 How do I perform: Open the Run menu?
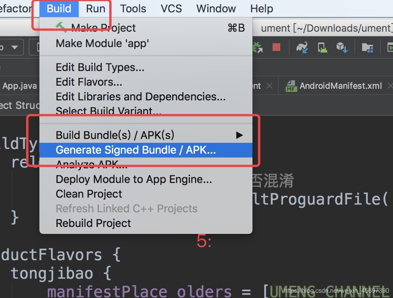95,8
